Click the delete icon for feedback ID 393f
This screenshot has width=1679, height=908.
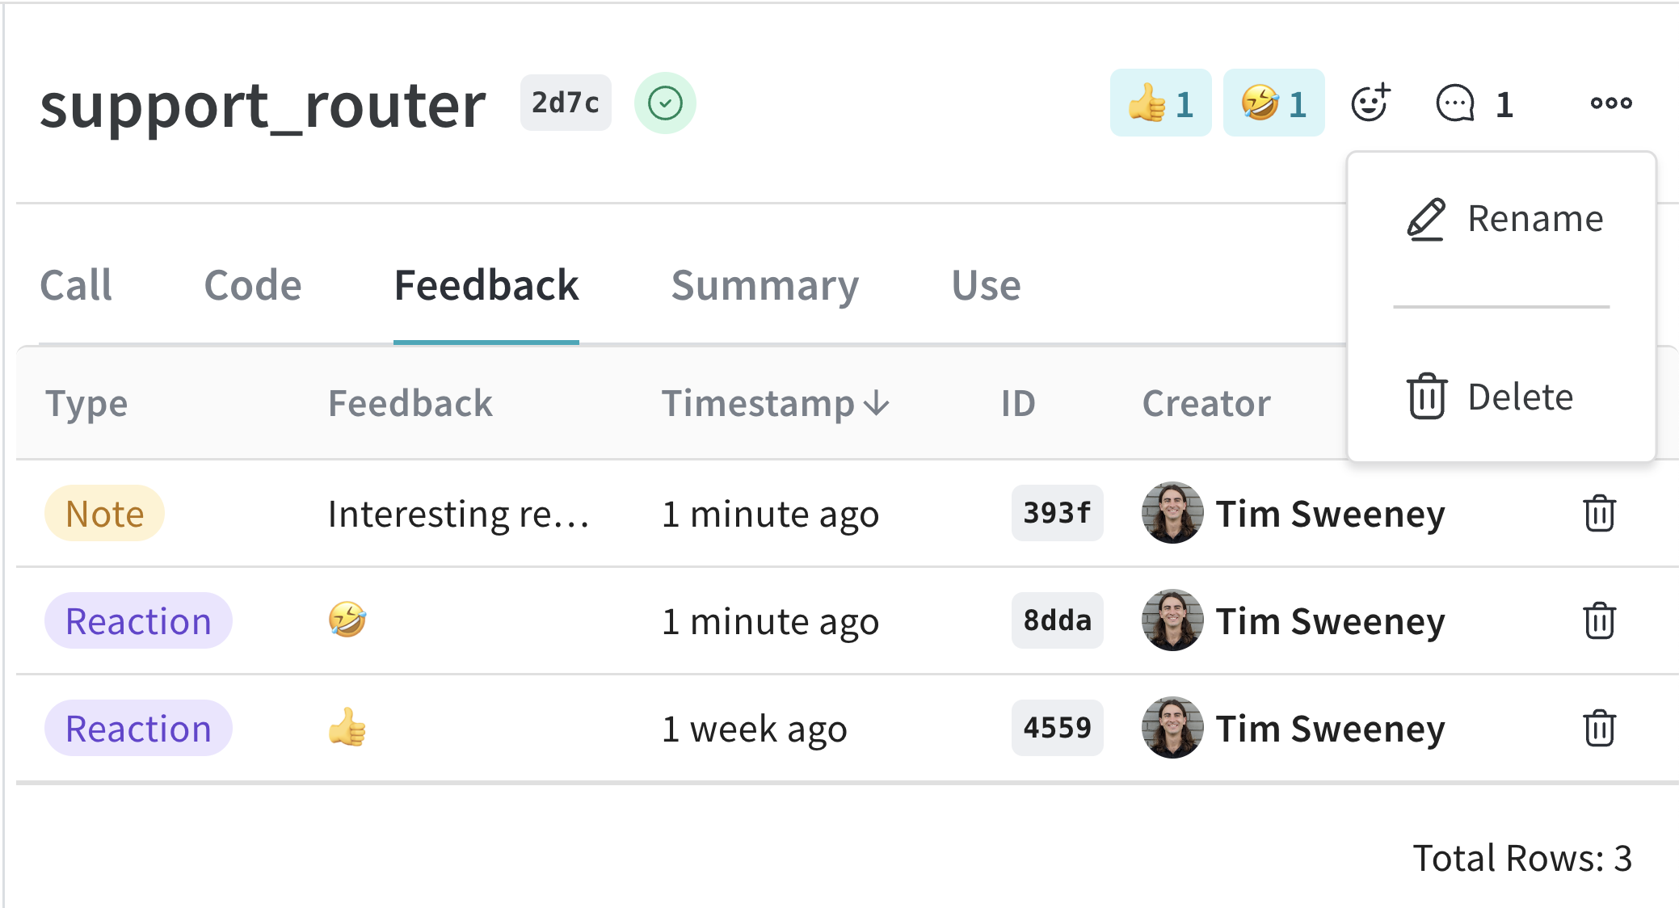point(1601,513)
